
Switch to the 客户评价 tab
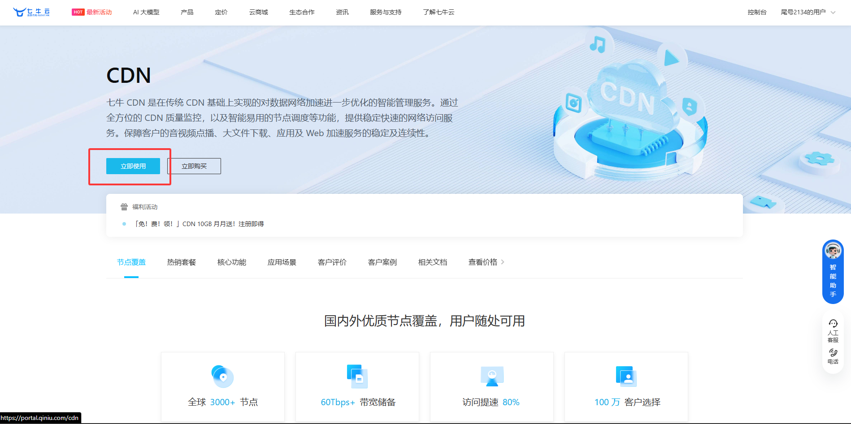332,262
